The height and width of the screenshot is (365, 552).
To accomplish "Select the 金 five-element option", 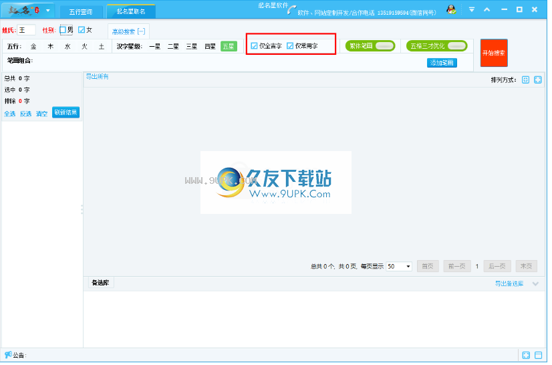I will click(34, 47).
